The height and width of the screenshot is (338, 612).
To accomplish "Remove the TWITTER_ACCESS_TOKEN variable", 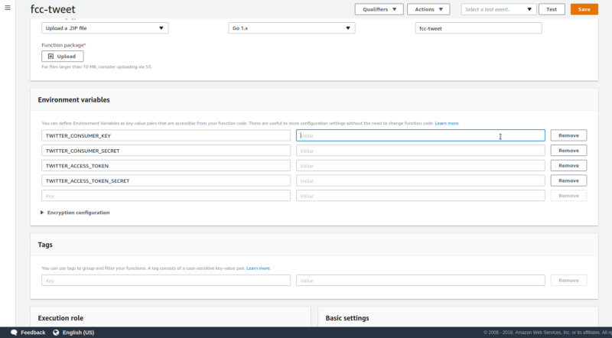I will click(x=568, y=165).
